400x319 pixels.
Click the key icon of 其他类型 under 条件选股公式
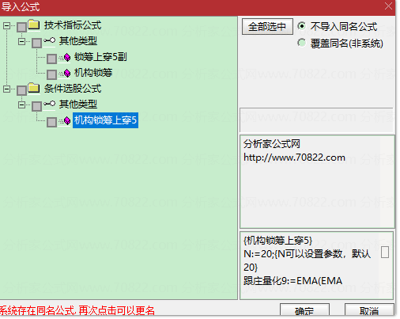click(50, 104)
